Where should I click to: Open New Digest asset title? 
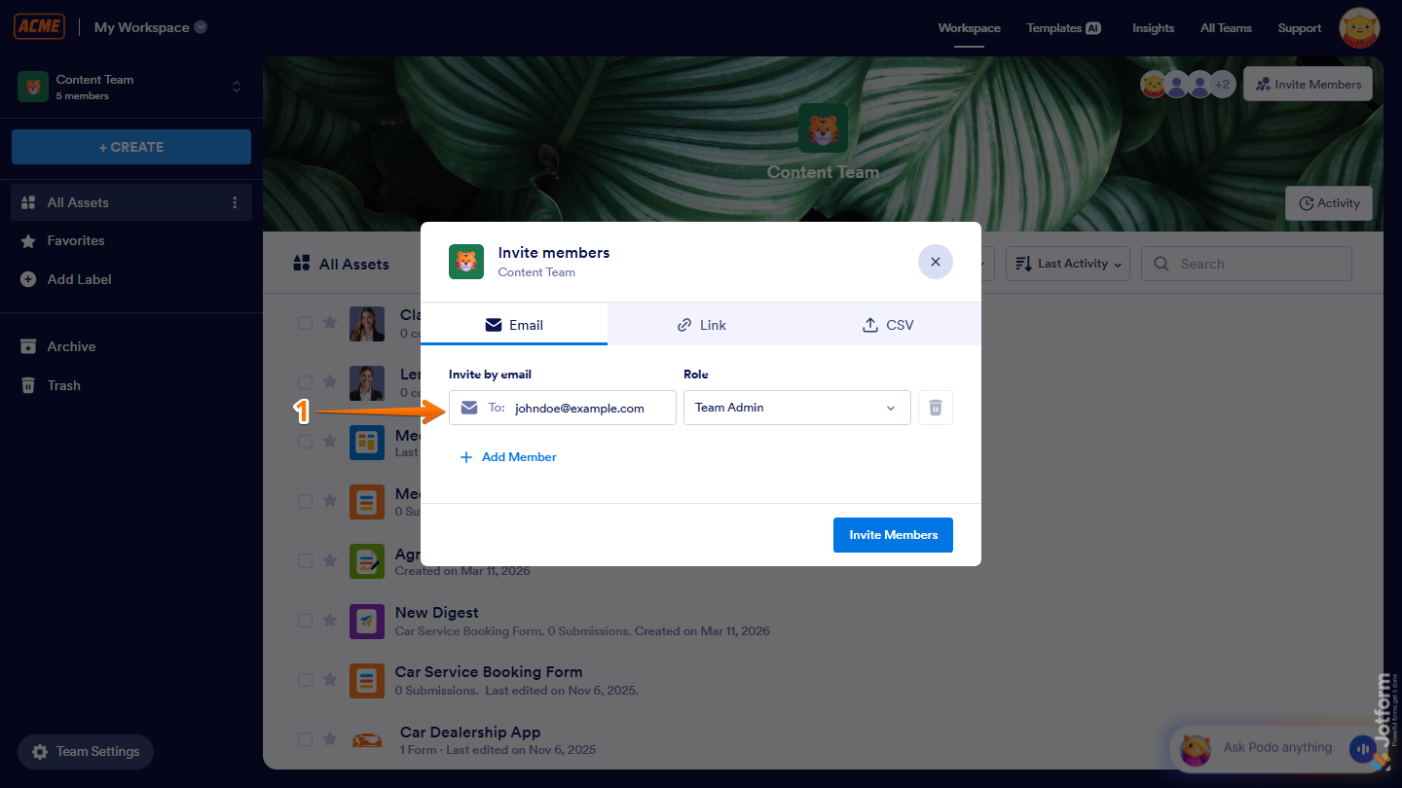pos(437,612)
